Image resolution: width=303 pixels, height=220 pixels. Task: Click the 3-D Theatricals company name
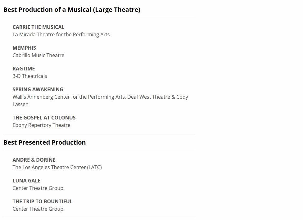pos(30,76)
